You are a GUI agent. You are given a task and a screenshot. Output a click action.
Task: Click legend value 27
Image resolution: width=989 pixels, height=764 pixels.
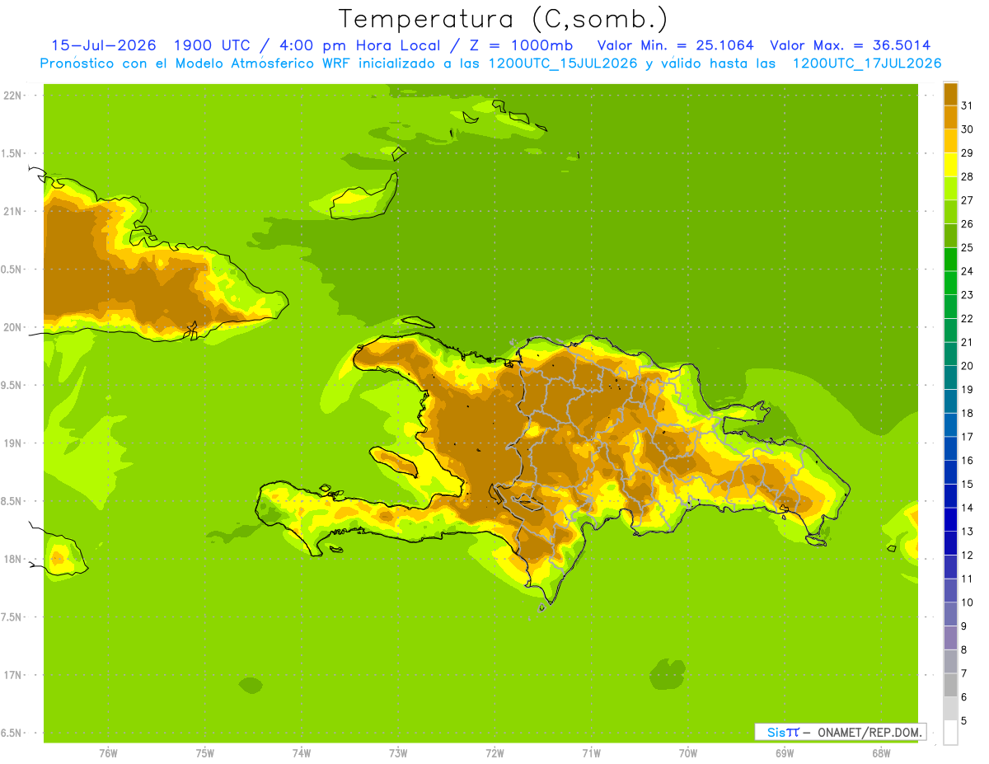pos(968,200)
